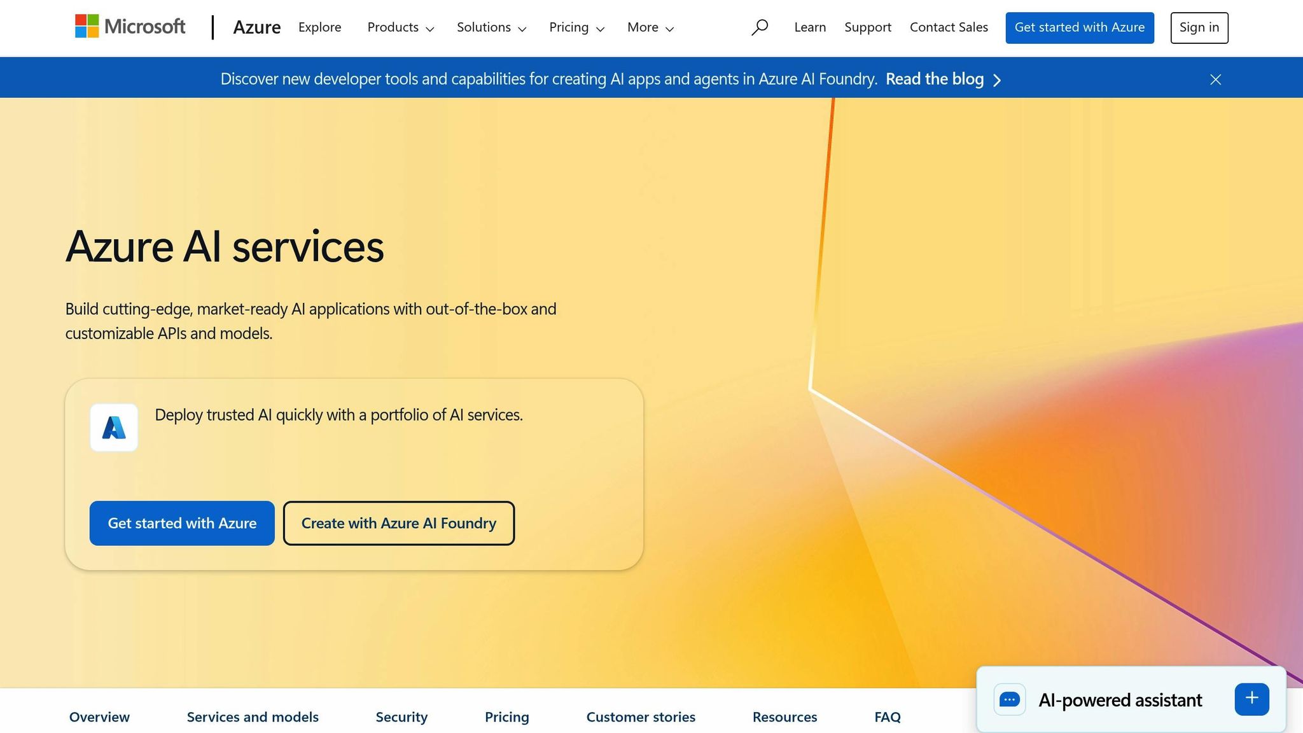The image size is (1303, 733).
Task: Click Get started with Azure hero button
Action: 182,523
